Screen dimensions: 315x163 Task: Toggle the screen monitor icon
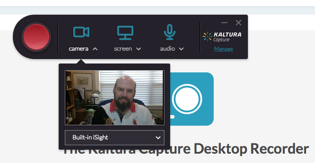tap(125, 33)
